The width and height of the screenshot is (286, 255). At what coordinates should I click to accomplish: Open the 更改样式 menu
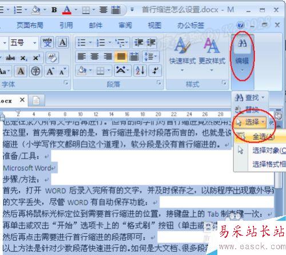tap(212, 54)
